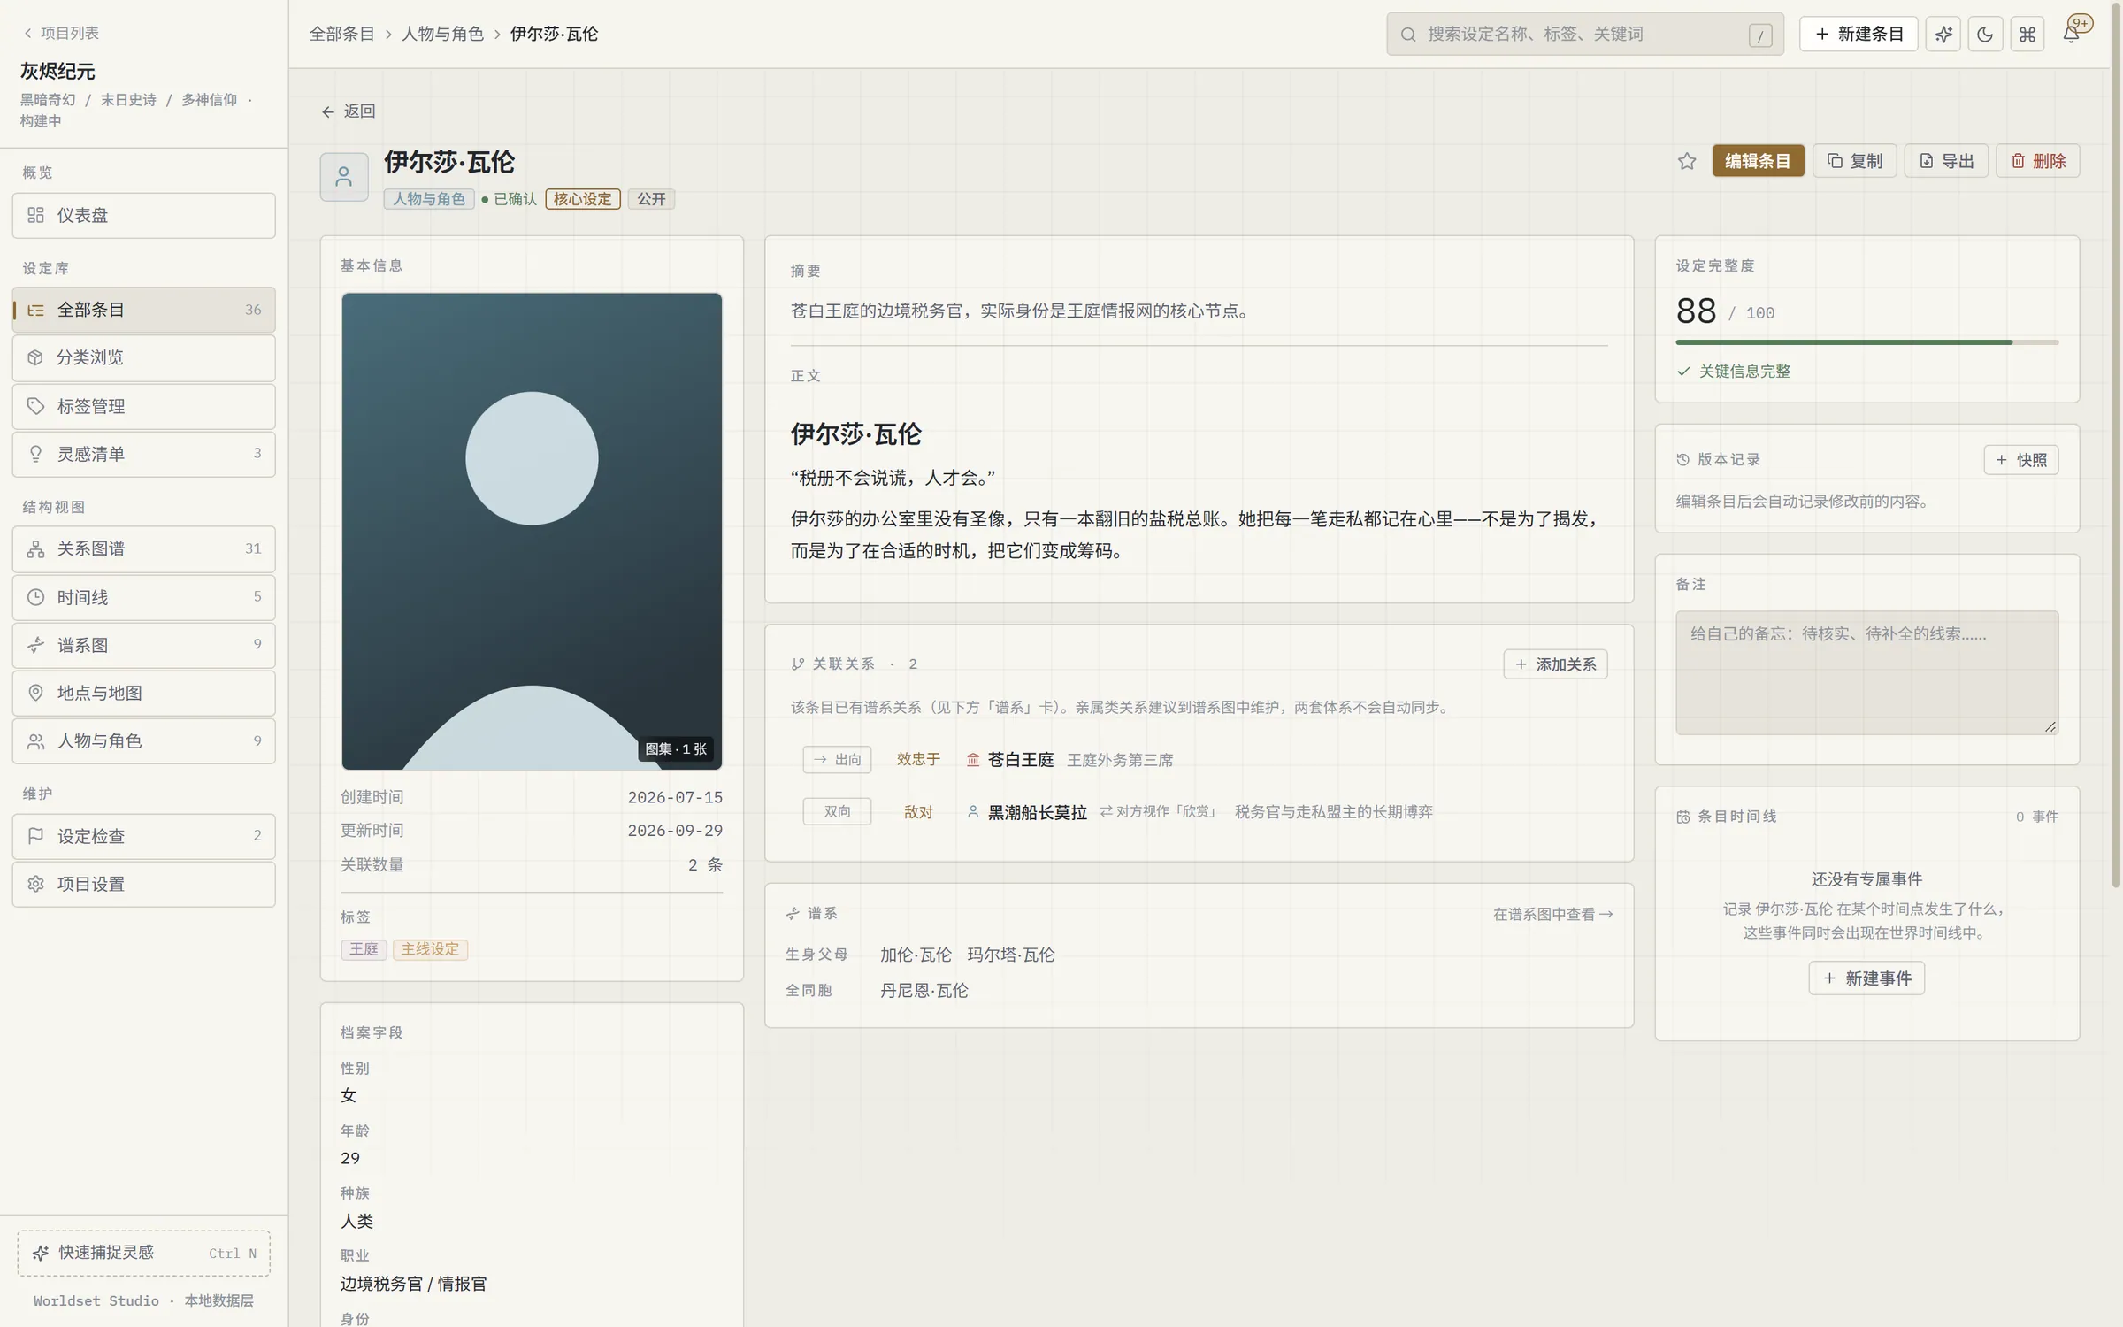Click 新建条目 button
Image resolution: width=2123 pixels, height=1327 pixels.
1859,35
